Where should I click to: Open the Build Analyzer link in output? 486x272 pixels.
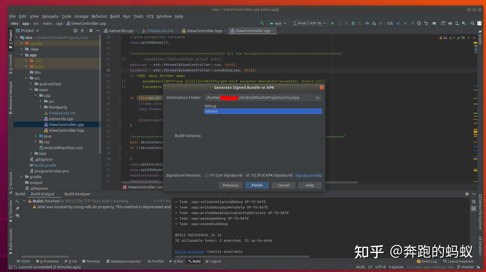(190, 252)
